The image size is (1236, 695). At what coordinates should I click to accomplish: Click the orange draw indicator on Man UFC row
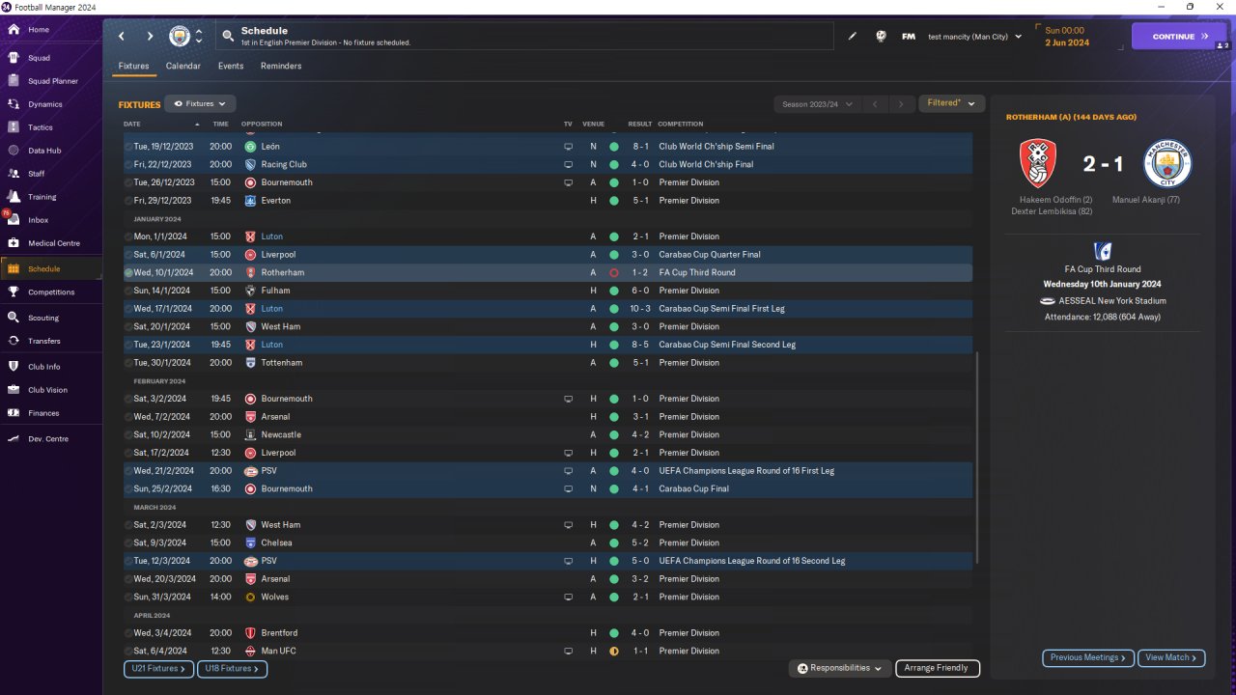coord(613,652)
